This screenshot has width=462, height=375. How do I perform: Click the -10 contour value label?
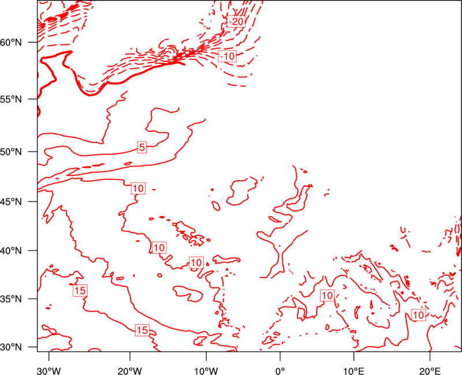point(228,56)
